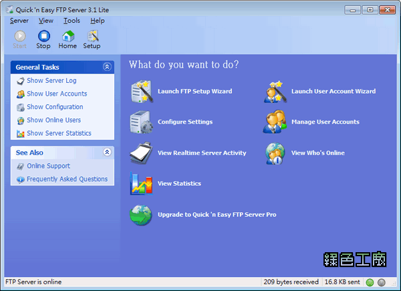Open the View menu
The height and width of the screenshot is (291, 401).
tap(46, 21)
